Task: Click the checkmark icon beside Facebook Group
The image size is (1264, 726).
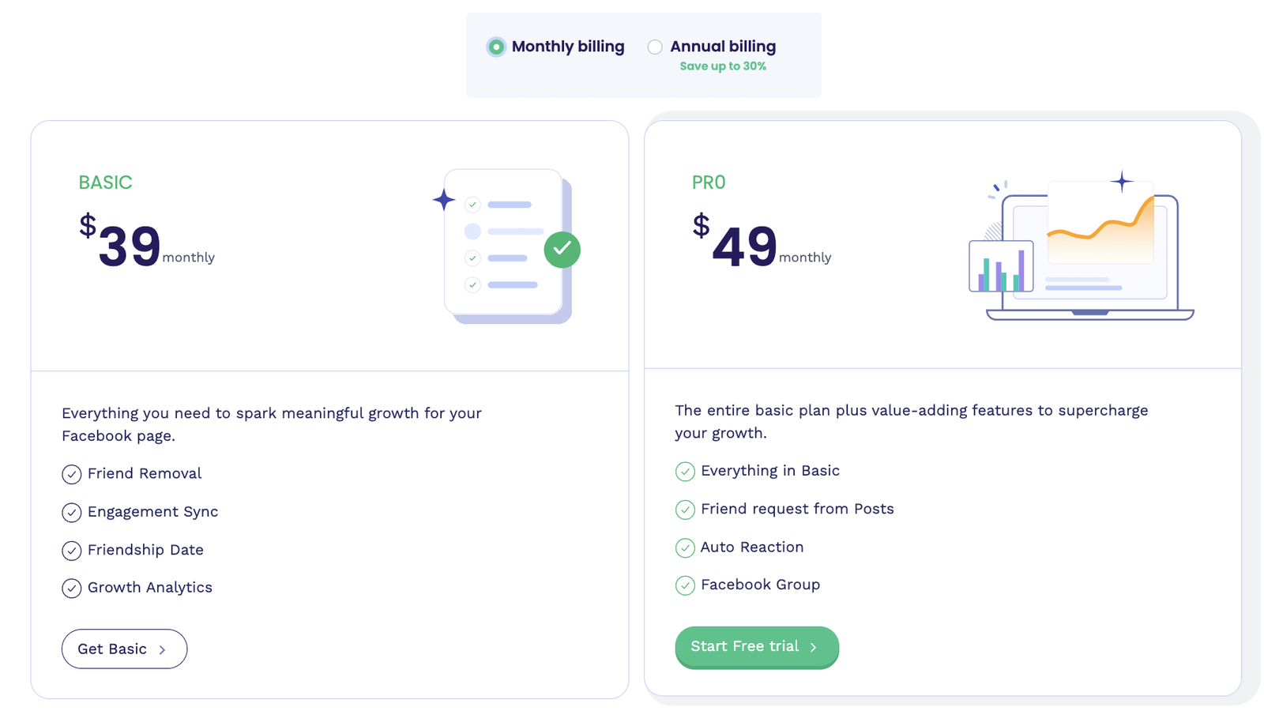Action: [x=685, y=585]
